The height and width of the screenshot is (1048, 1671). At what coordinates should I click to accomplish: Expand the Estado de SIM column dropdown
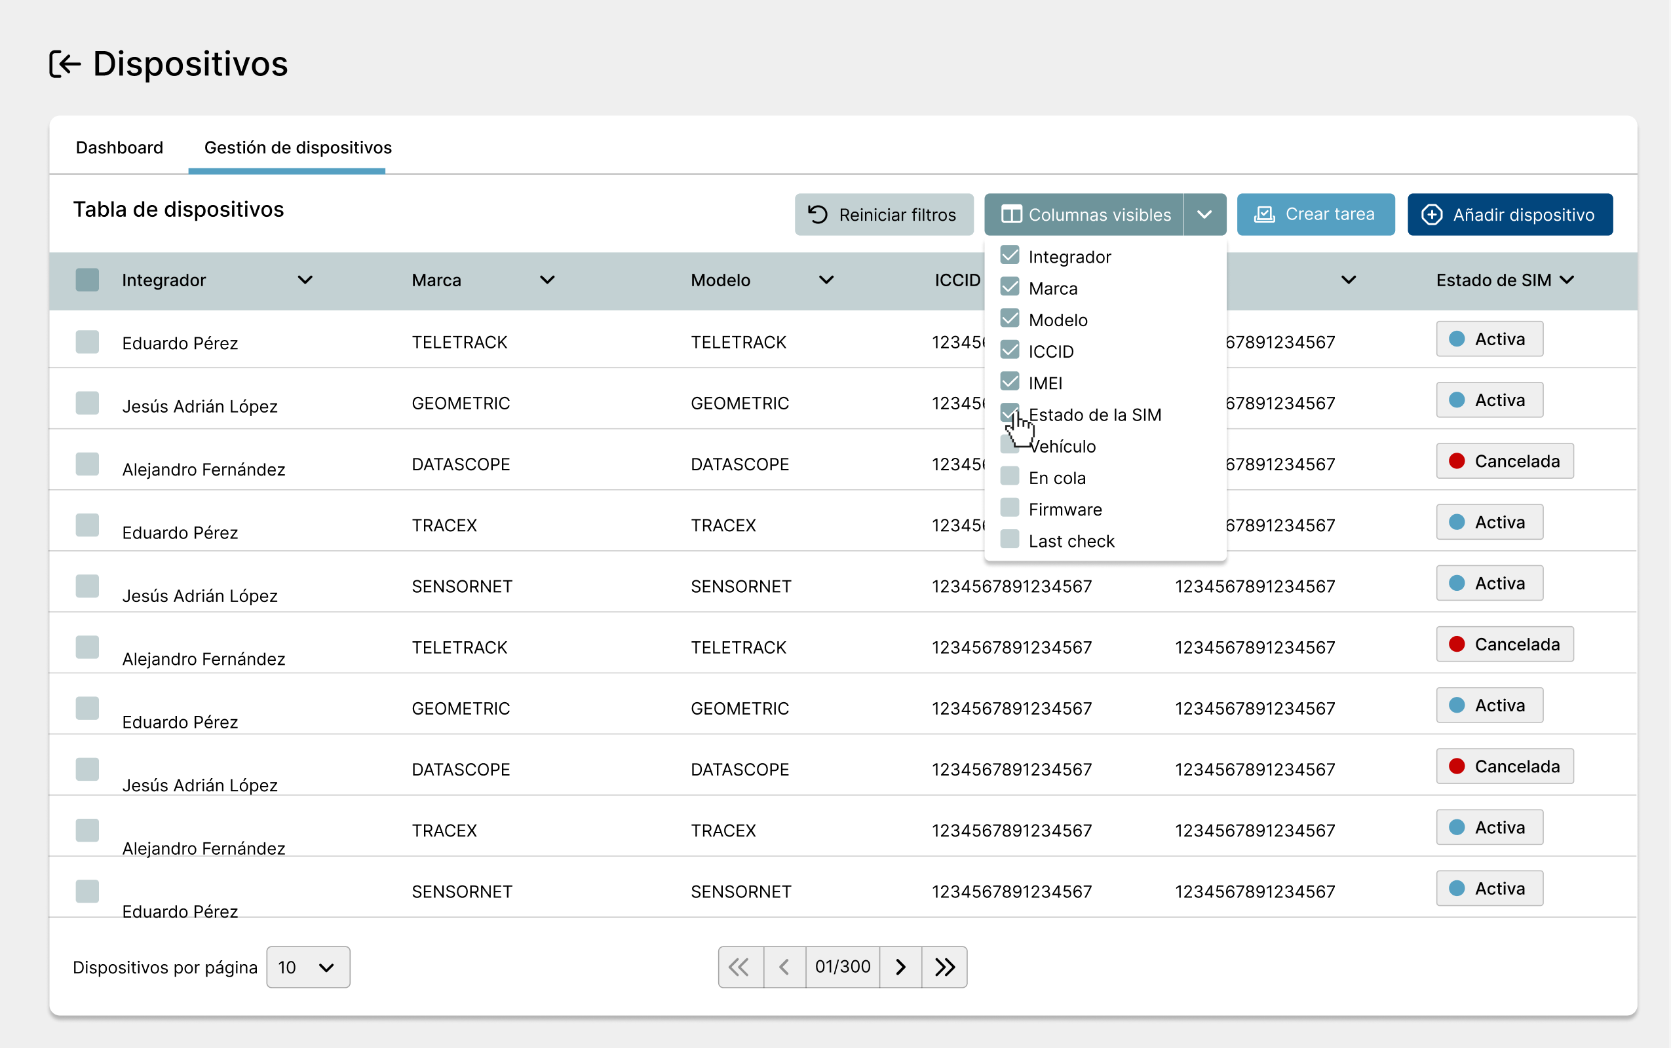tap(1567, 280)
